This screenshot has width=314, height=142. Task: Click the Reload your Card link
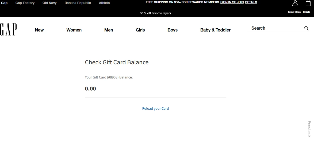pyautogui.click(x=156, y=108)
